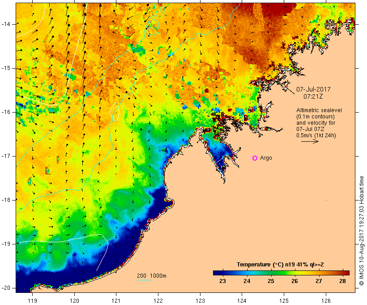Viewport: 367px width, 305px height.
Task: Click the colorbar tick label 27
Action: [319, 281]
